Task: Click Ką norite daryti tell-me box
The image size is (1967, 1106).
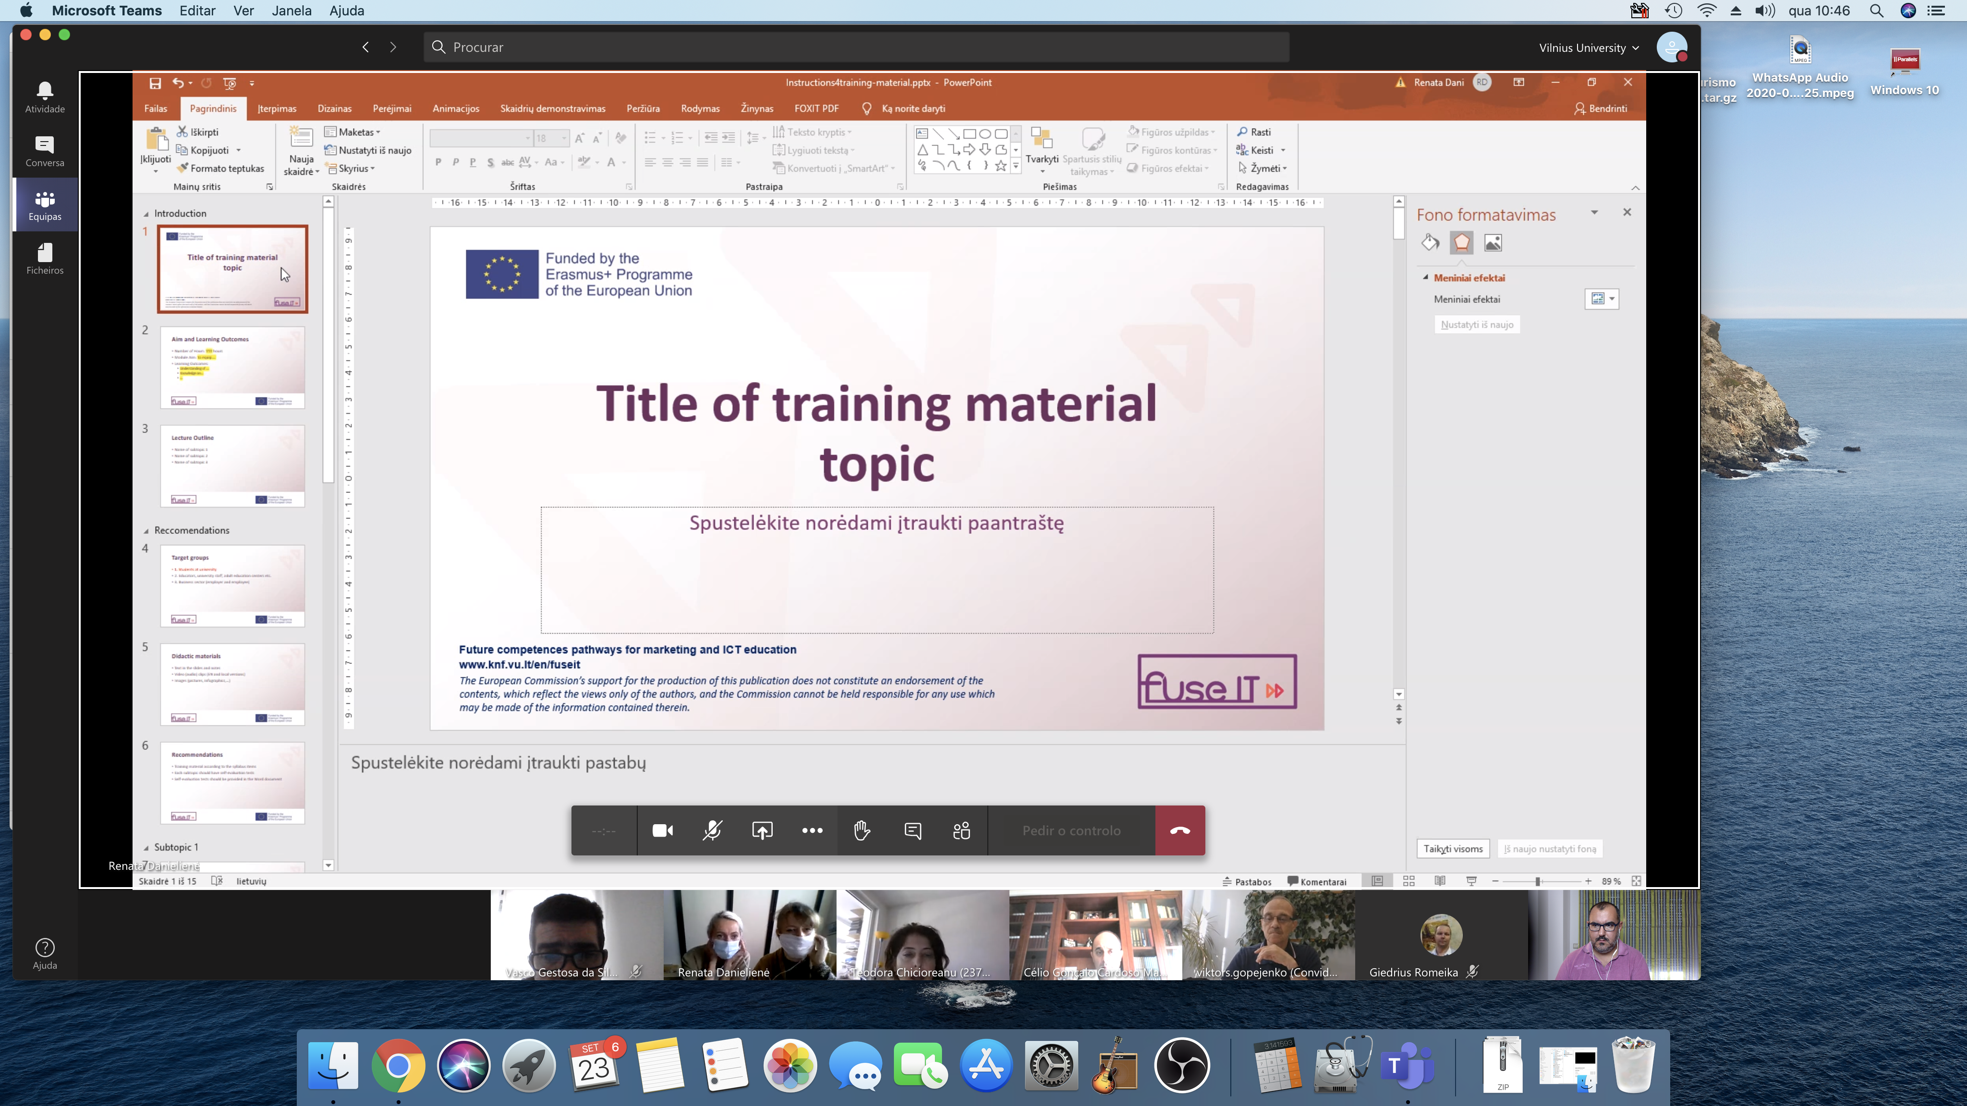Action: pyautogui.click(x=904, y=108)
